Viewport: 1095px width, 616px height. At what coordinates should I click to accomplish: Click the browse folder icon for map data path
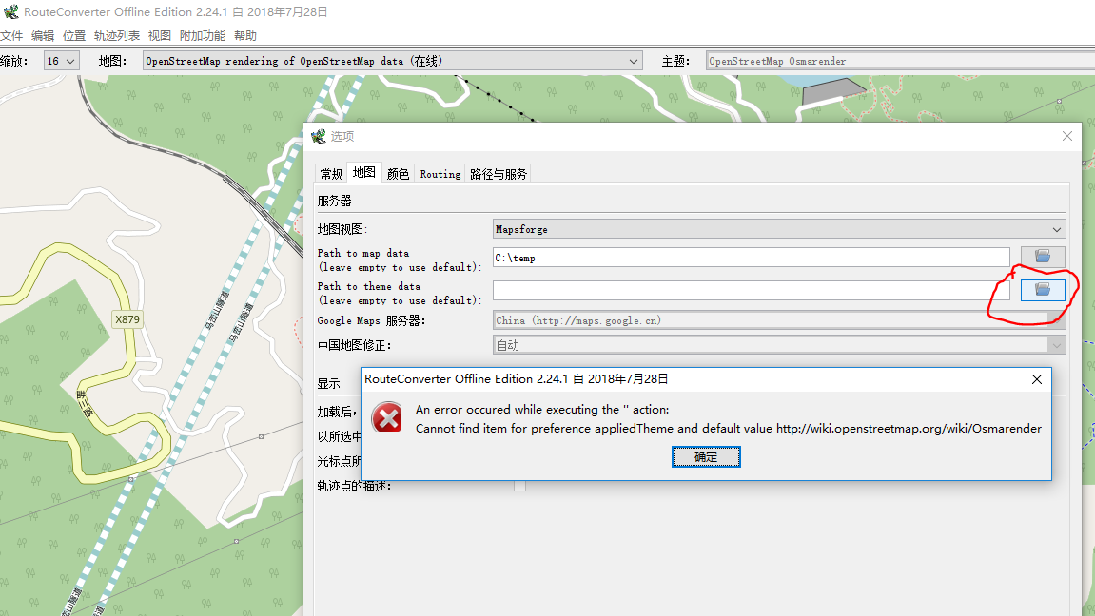coord(1043,257)
